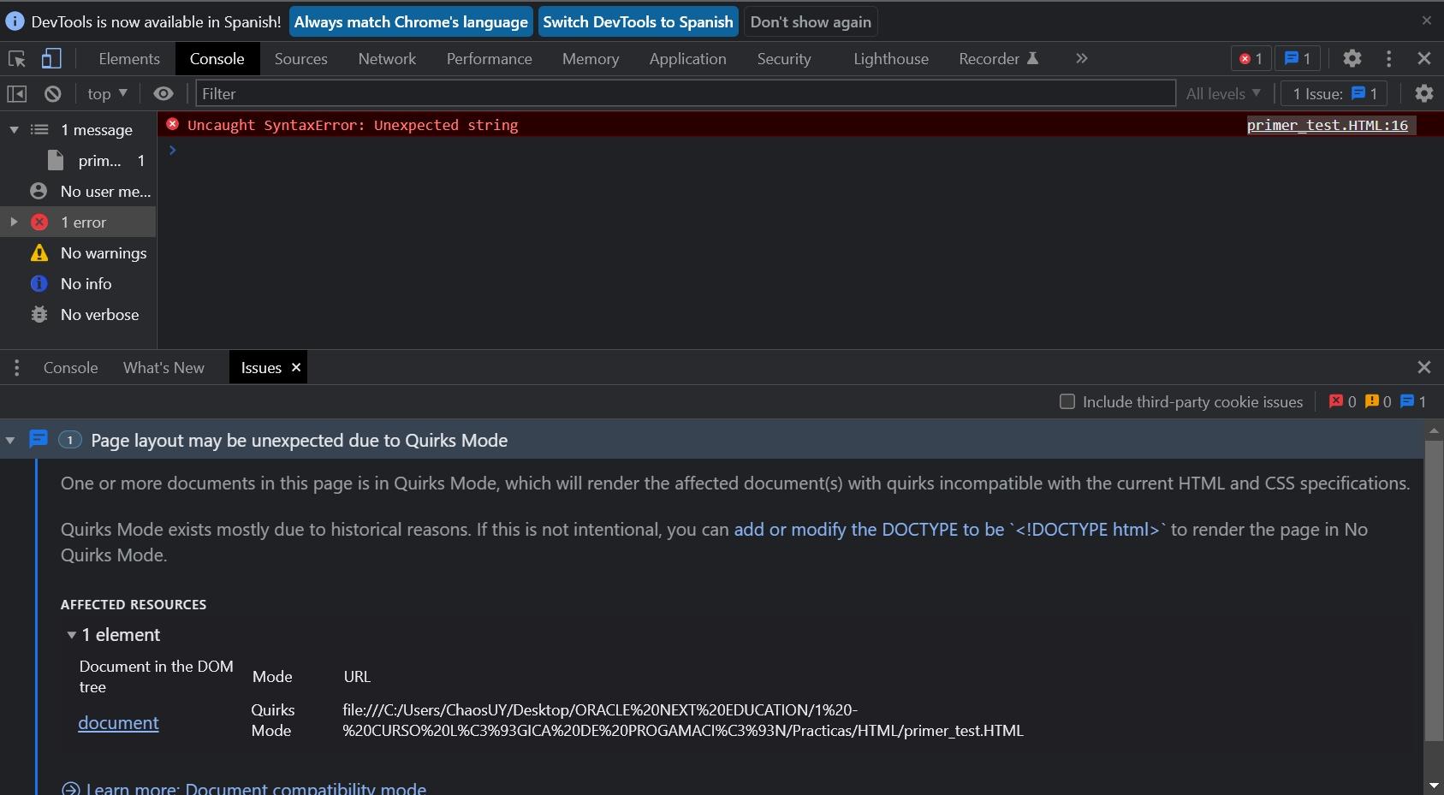The width and height of the screenshot is (1444, 795).
Task: Collapse the Quirks Mode issue arrow
Action: coord(10,440)
